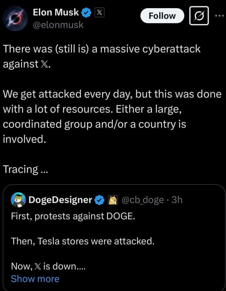This screenshot has height=291, width=226.
Task: Follow Elon Musk
Action: (x=162, y=16)
